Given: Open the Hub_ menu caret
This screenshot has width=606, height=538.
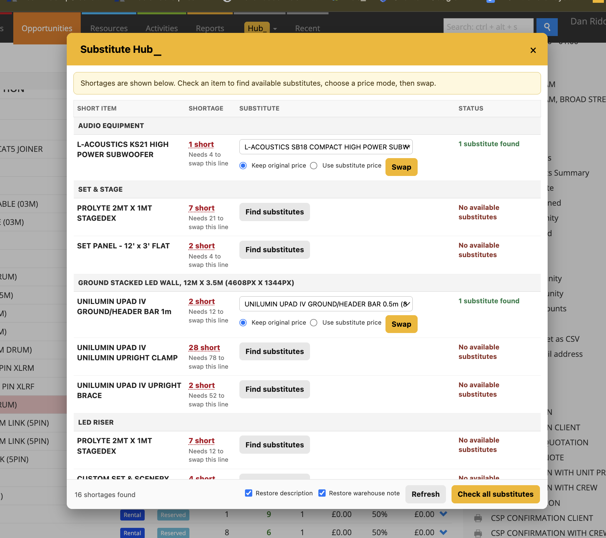Looking at the screenshot, I should (x=275, y=29).
